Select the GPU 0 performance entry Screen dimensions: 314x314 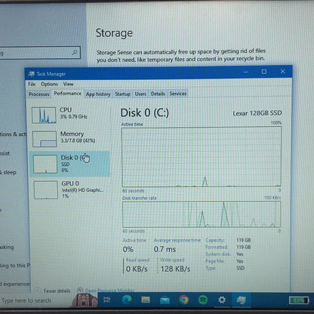click(x=69, y=190)
